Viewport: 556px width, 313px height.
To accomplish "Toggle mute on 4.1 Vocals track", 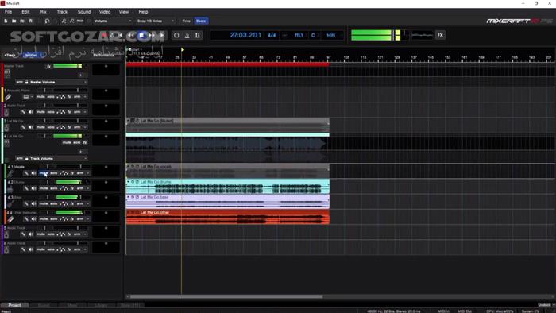I will (44, 173).
